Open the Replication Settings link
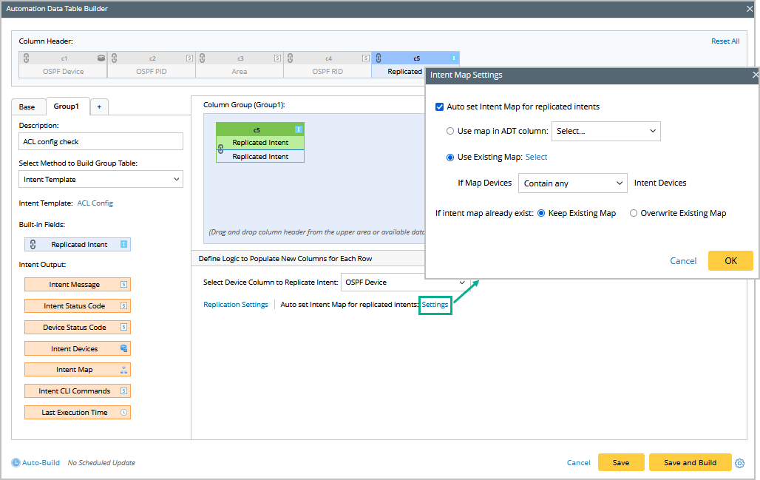 click(235, 305)
